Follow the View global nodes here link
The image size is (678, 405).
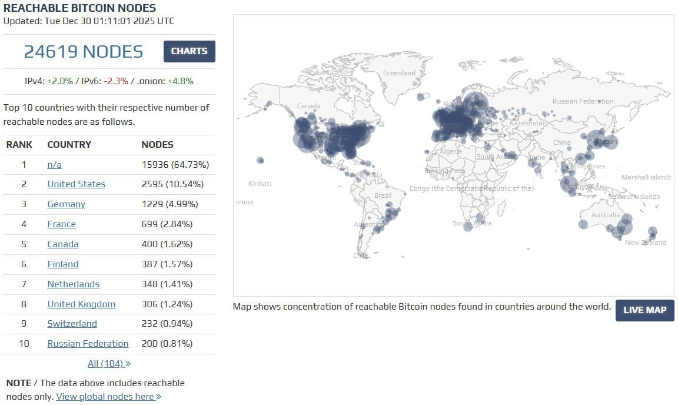click(x=108, y=397)
